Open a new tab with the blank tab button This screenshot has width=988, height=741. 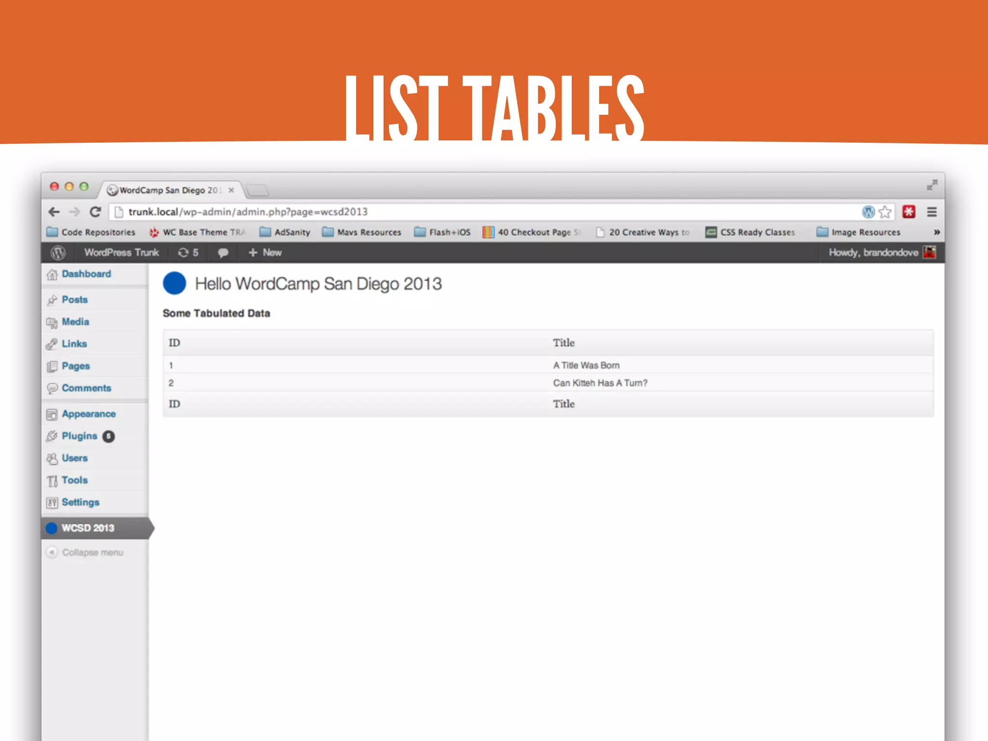(x=257, y=191)
